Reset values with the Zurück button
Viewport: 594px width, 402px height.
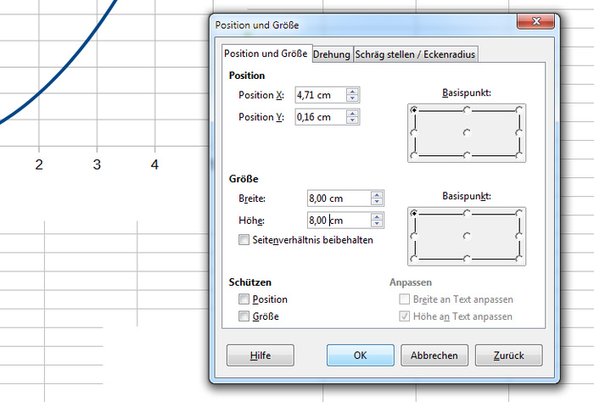click(509, 355)
